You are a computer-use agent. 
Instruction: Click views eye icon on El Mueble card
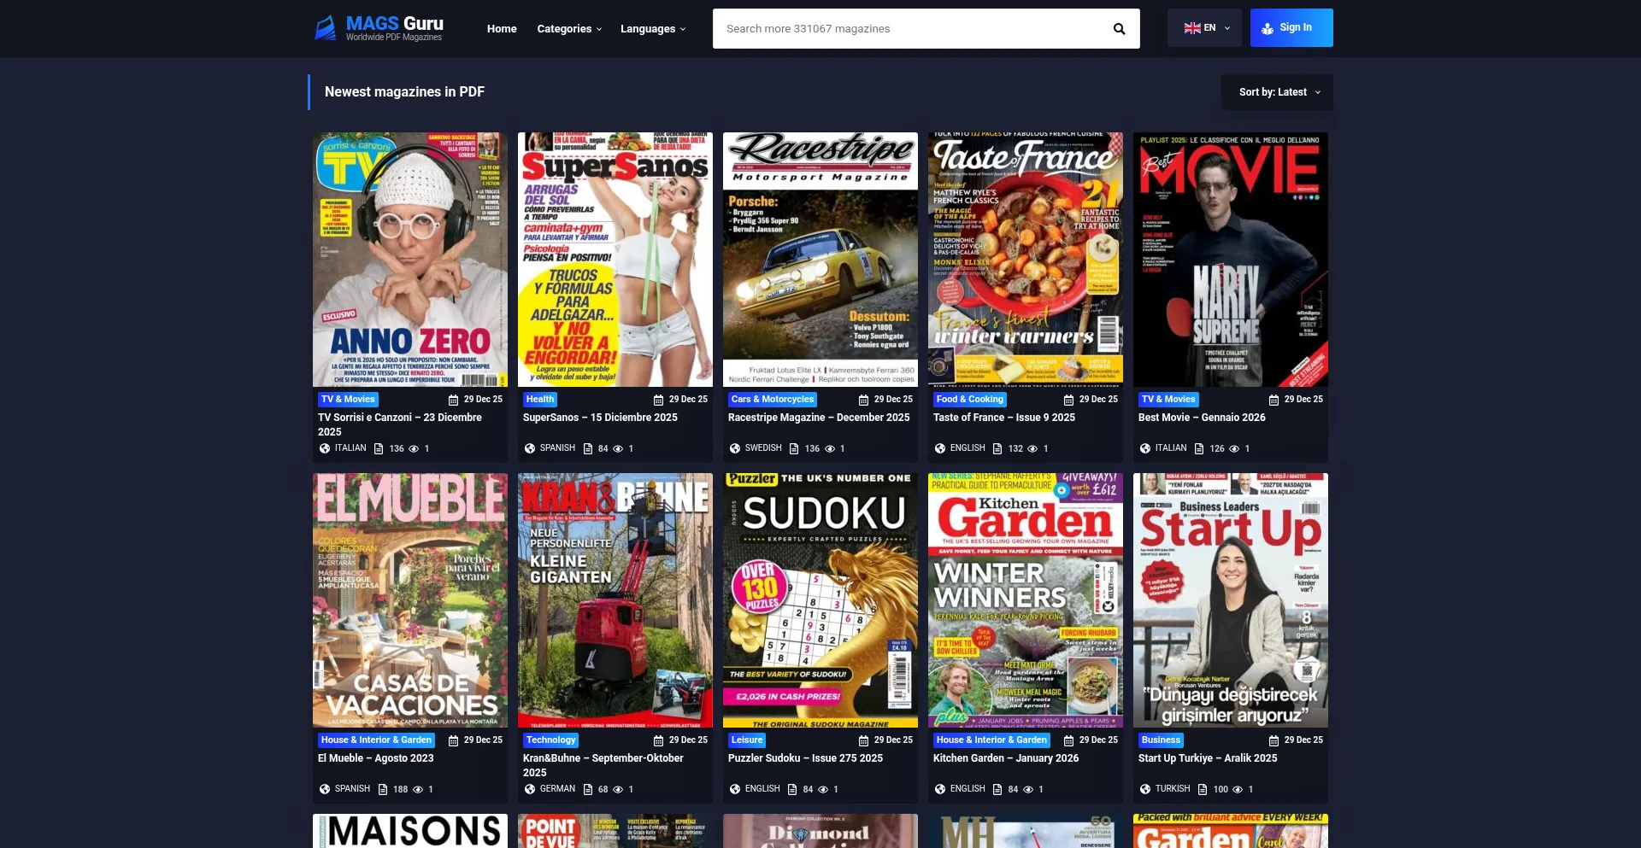(x=418, y=789)
